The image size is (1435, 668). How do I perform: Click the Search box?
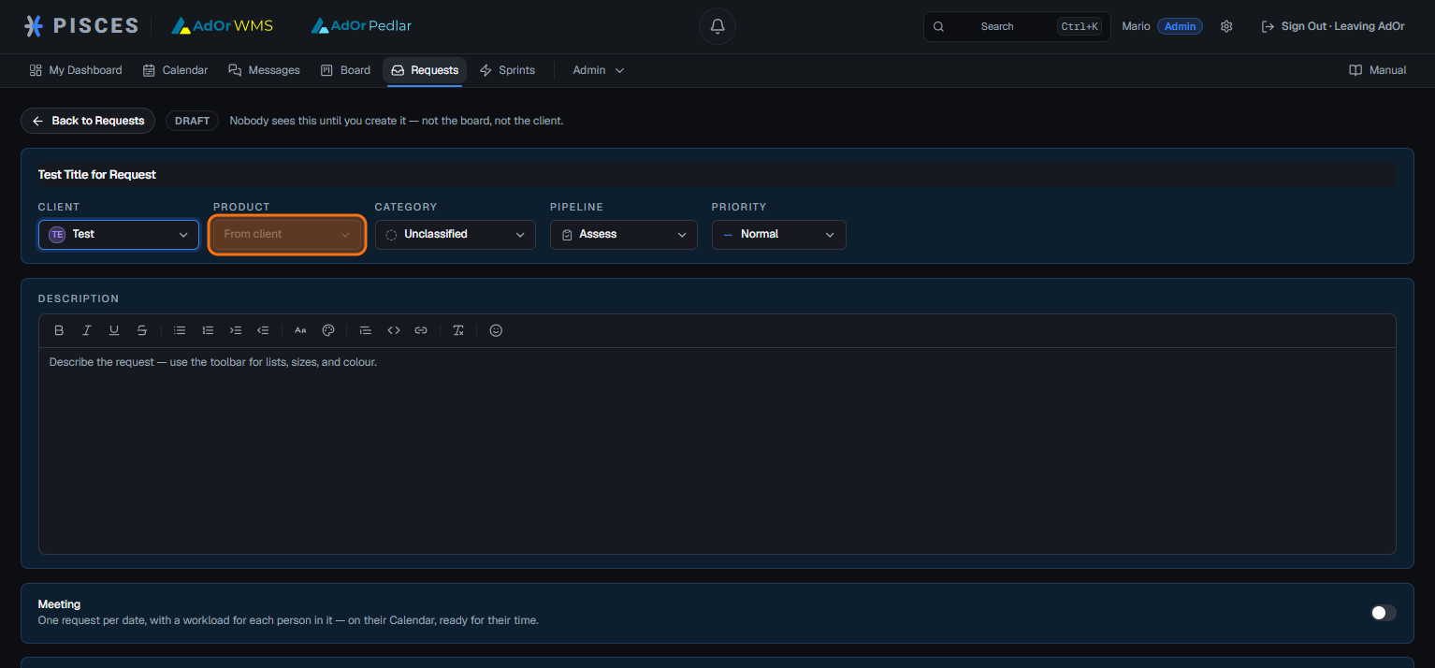point(1017,26)
